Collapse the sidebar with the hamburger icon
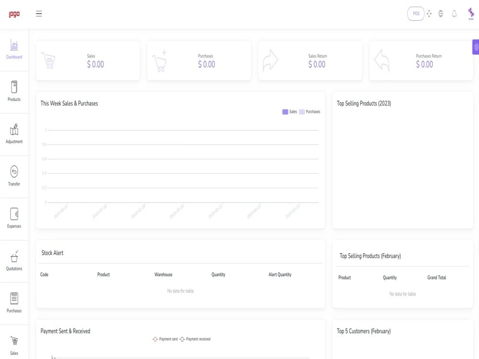 [x=39, y=13]
